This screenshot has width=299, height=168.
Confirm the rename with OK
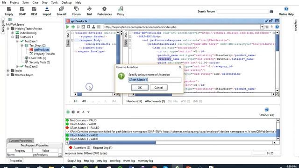[x=140, y=88]
